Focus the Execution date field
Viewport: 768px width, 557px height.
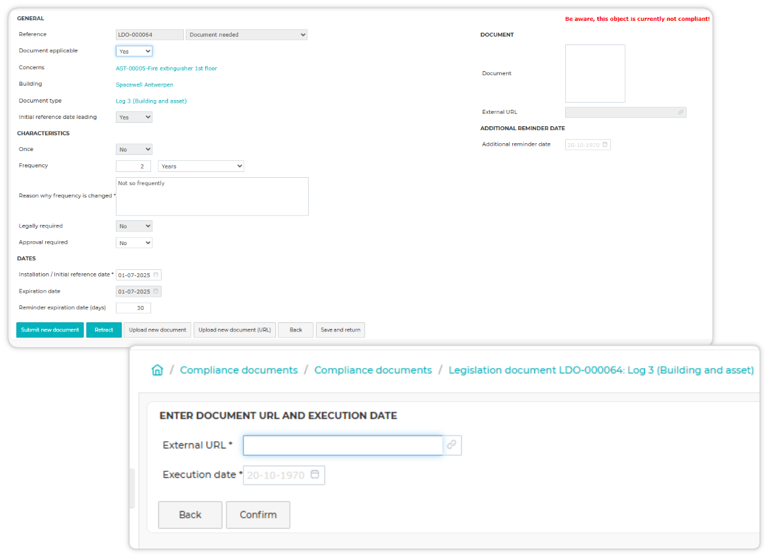[x=284, y=475]
